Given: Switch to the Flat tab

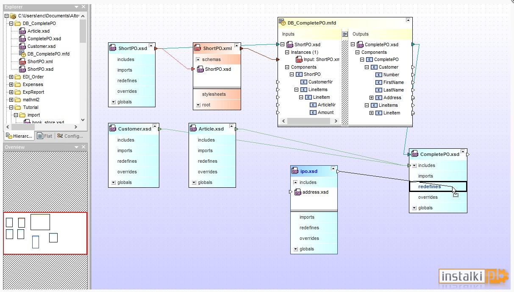Looking at the screenshot, I should pos(44,136).
